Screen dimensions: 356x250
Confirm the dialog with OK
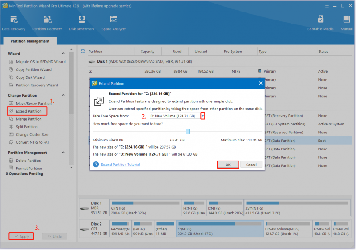[x=228, y=165]
